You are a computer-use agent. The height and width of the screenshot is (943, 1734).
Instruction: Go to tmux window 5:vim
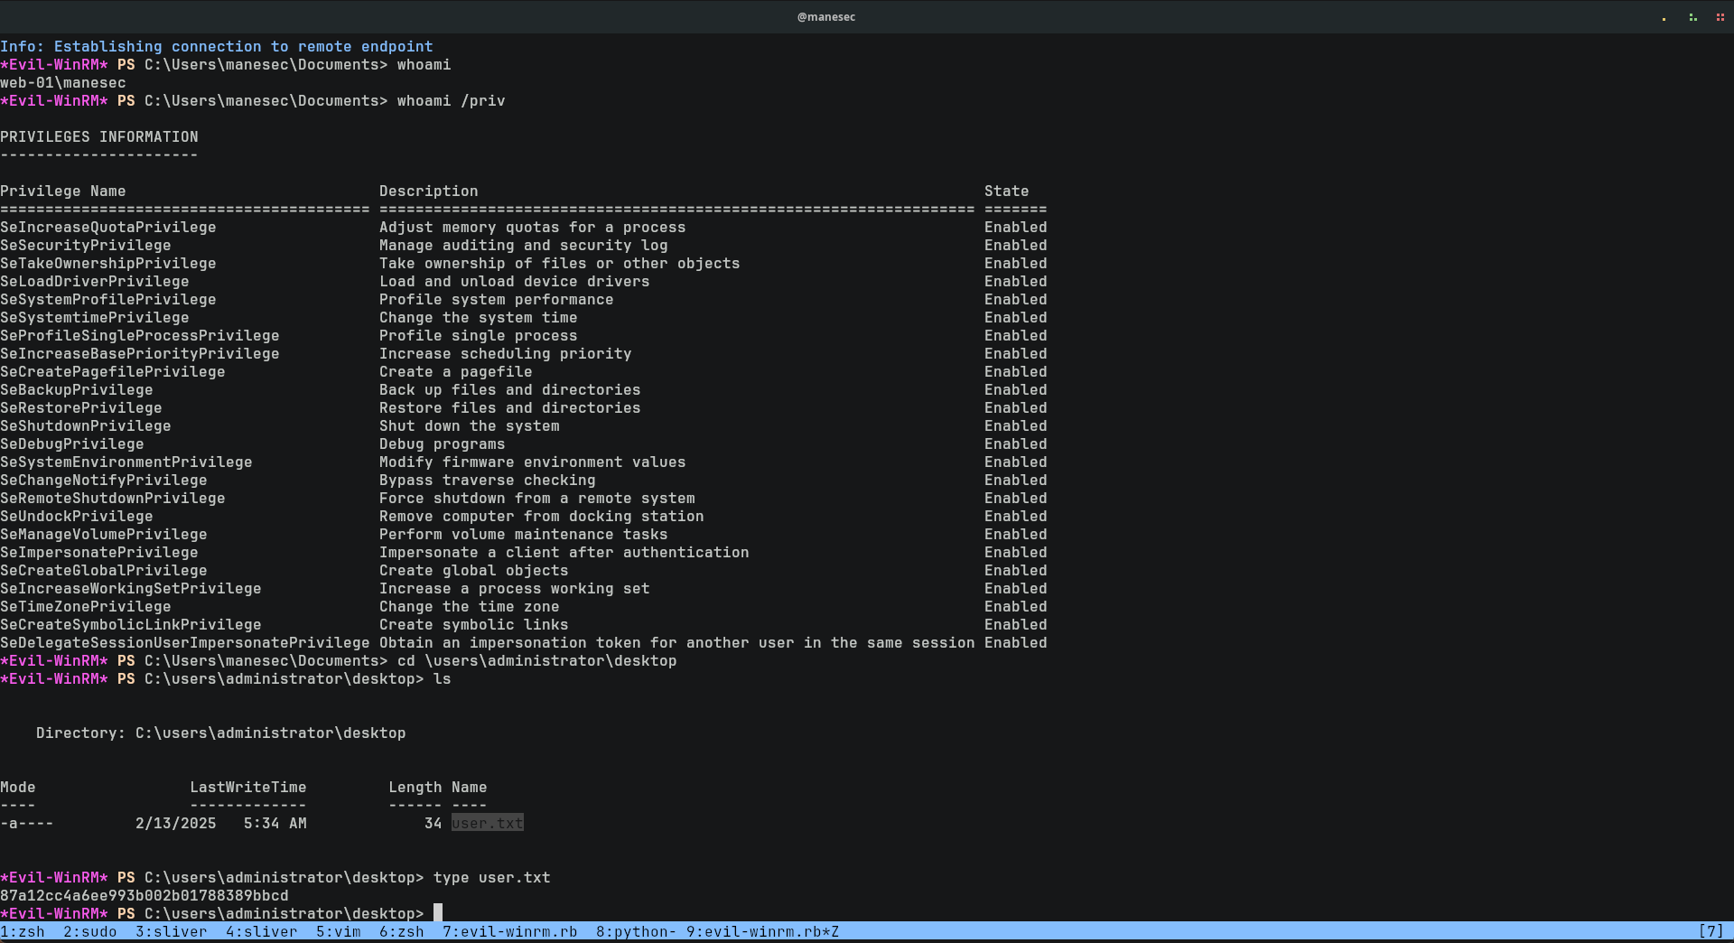338,931
